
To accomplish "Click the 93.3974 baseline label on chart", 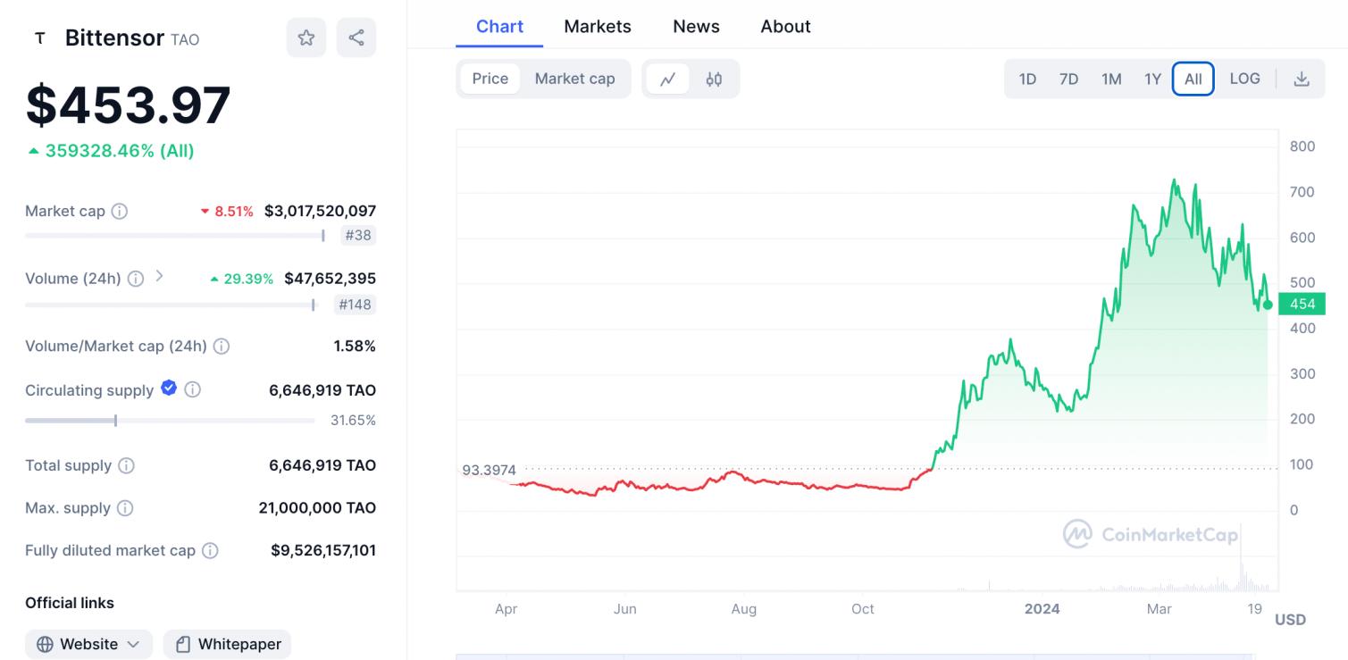I will pyautogui.click(x=489, y=470).
